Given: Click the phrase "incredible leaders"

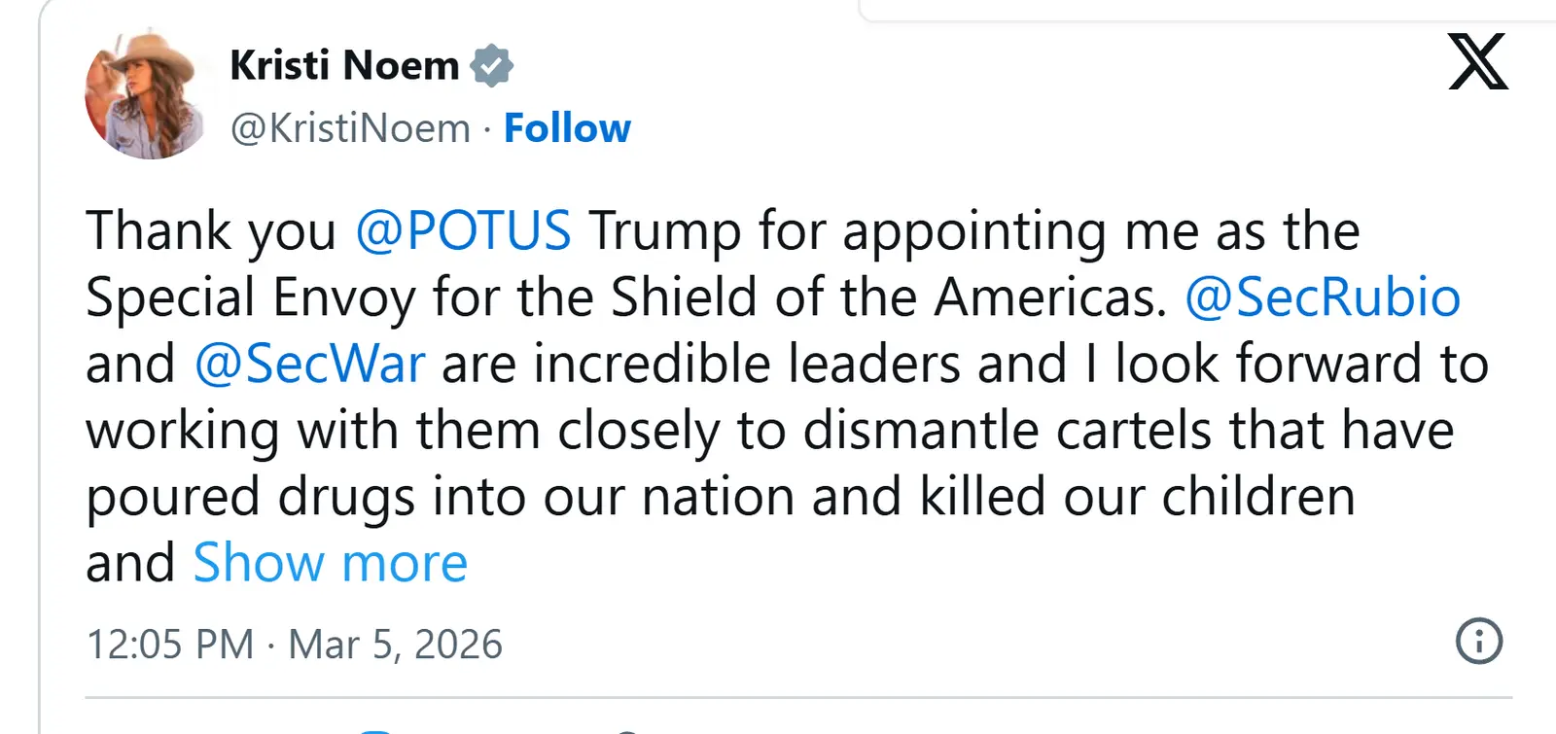Looking at the screenshot, I should click(x=746, y=364).
